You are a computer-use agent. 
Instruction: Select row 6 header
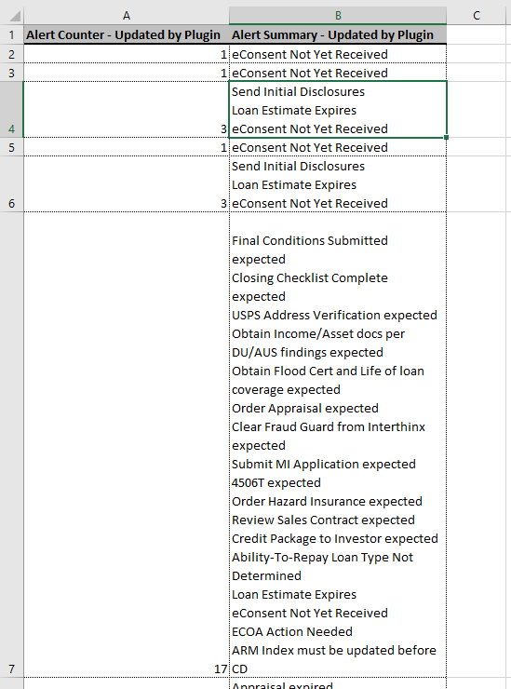(x=12, y=184)
